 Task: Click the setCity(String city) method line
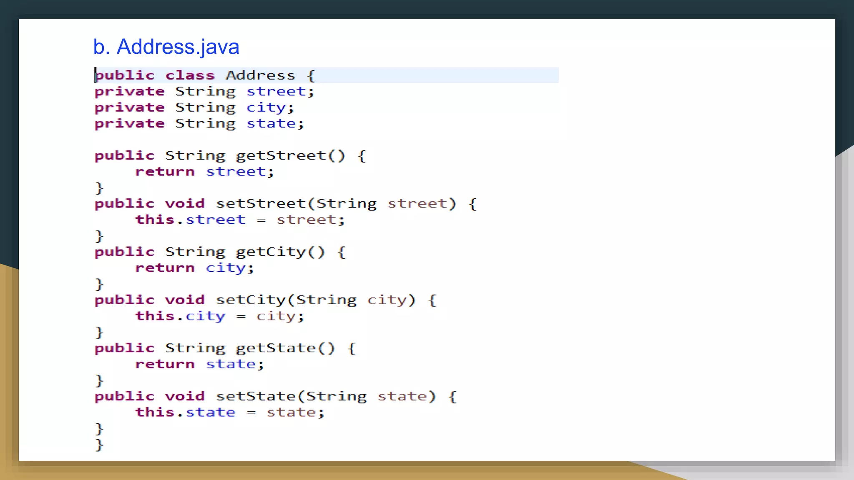coord(266,300)
